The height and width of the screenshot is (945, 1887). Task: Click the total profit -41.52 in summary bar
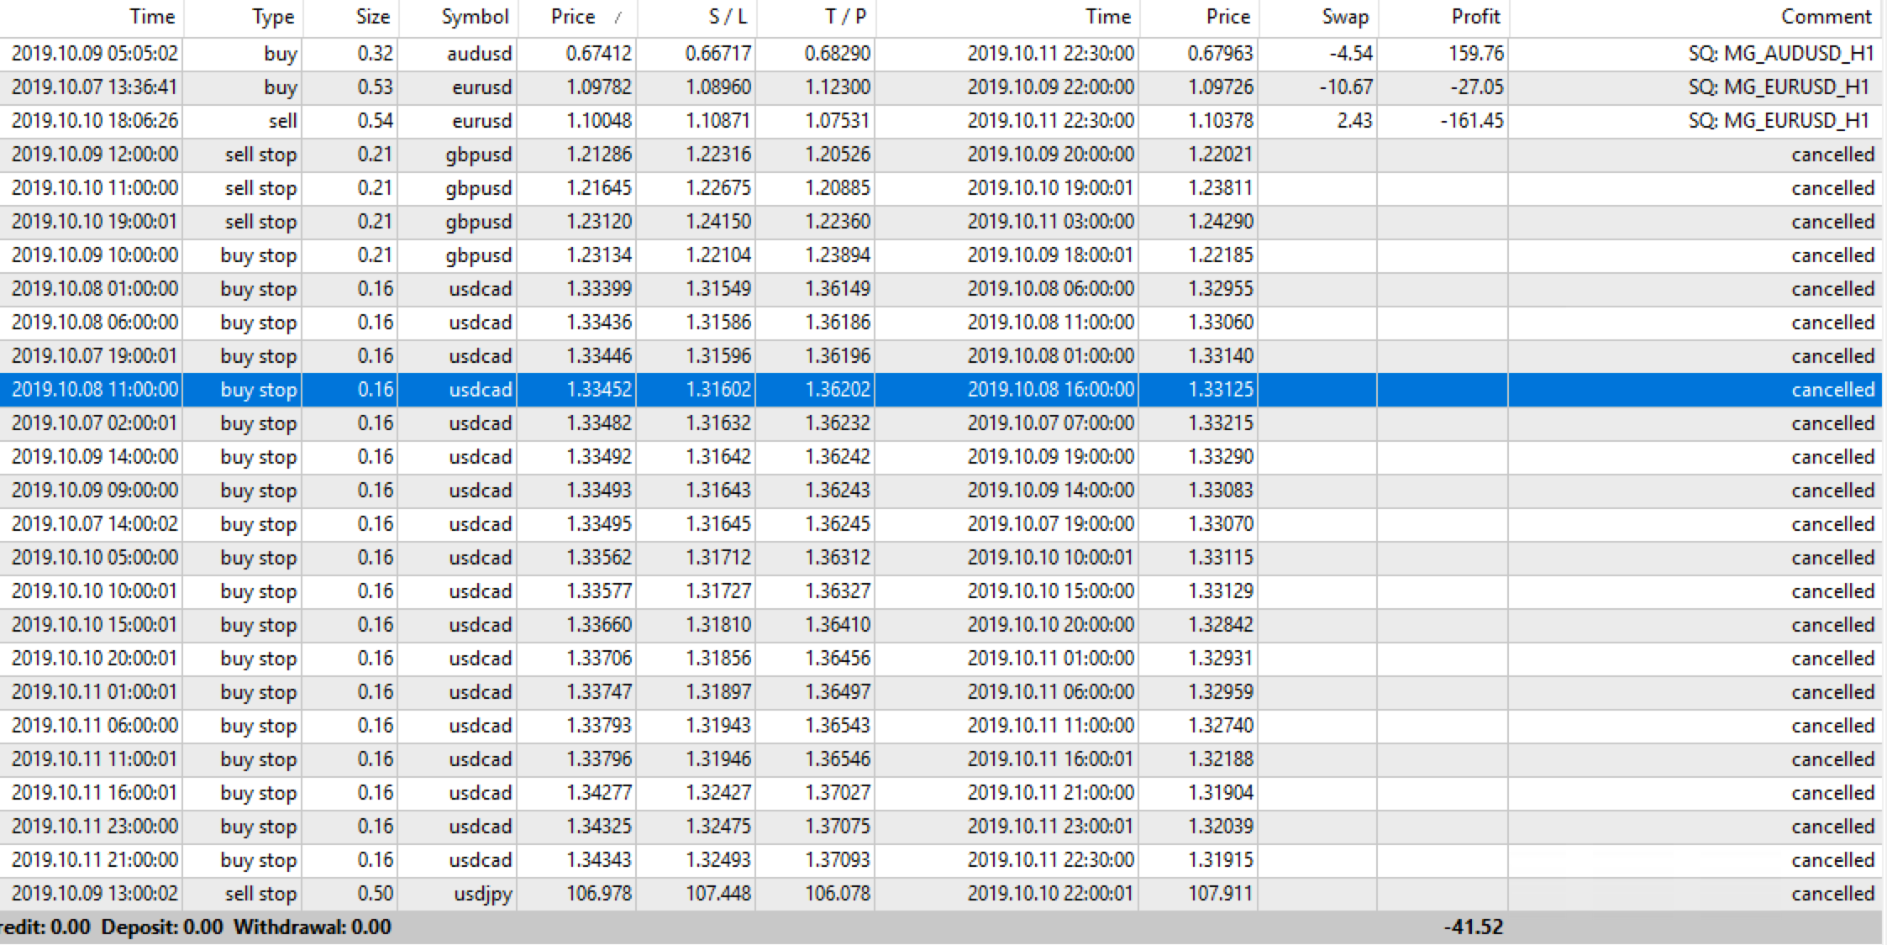pos(1473,927)
